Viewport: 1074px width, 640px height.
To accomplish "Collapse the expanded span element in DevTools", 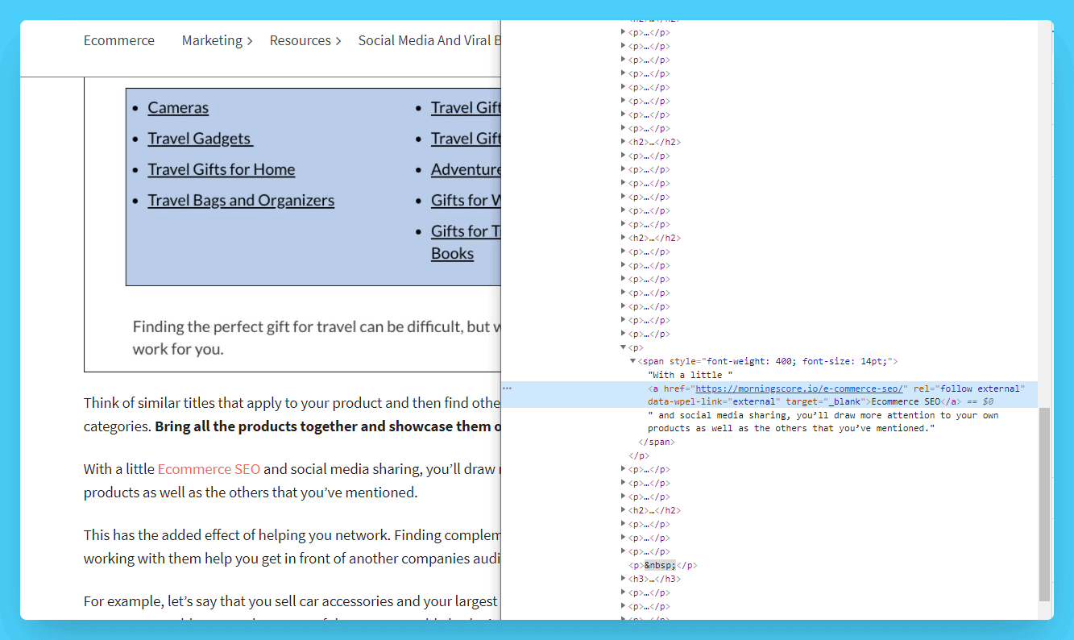I will (x=632, y=361).
